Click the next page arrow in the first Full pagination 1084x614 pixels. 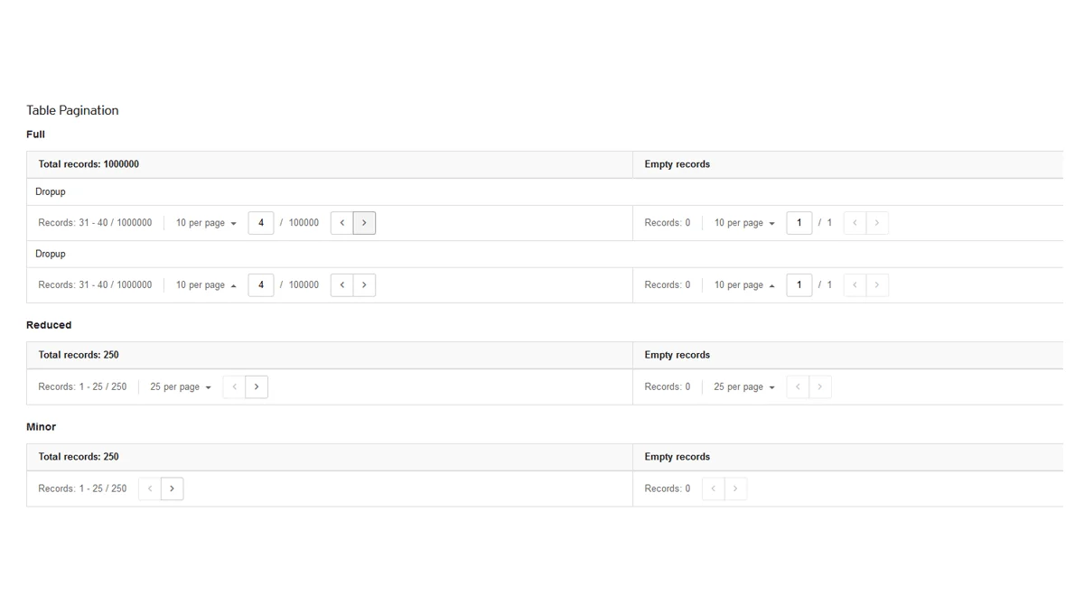(363, 222)
